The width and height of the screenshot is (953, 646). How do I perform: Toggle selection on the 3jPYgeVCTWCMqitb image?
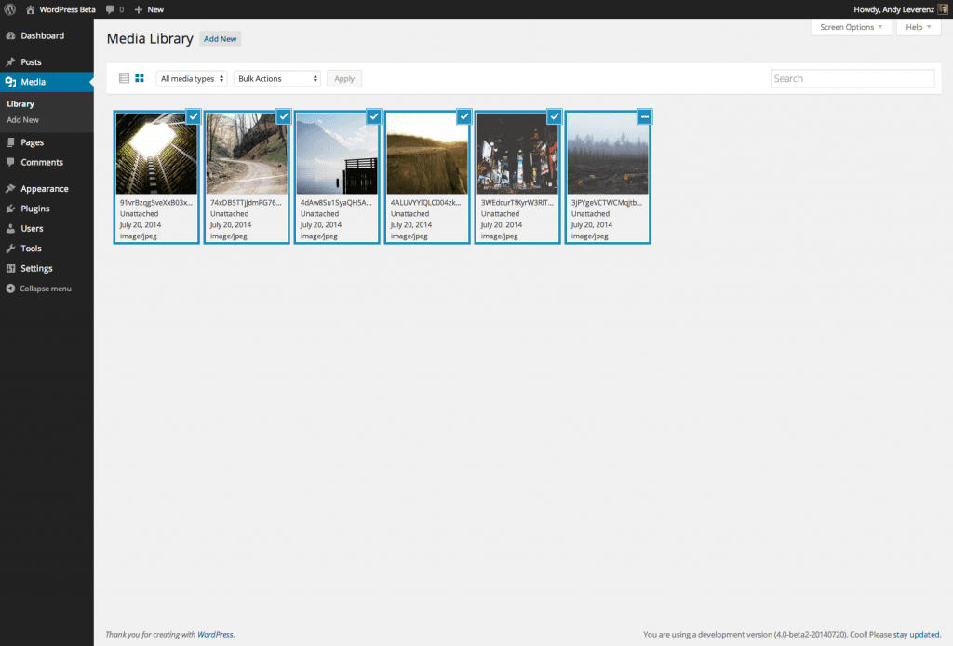[x=644, y=116]
